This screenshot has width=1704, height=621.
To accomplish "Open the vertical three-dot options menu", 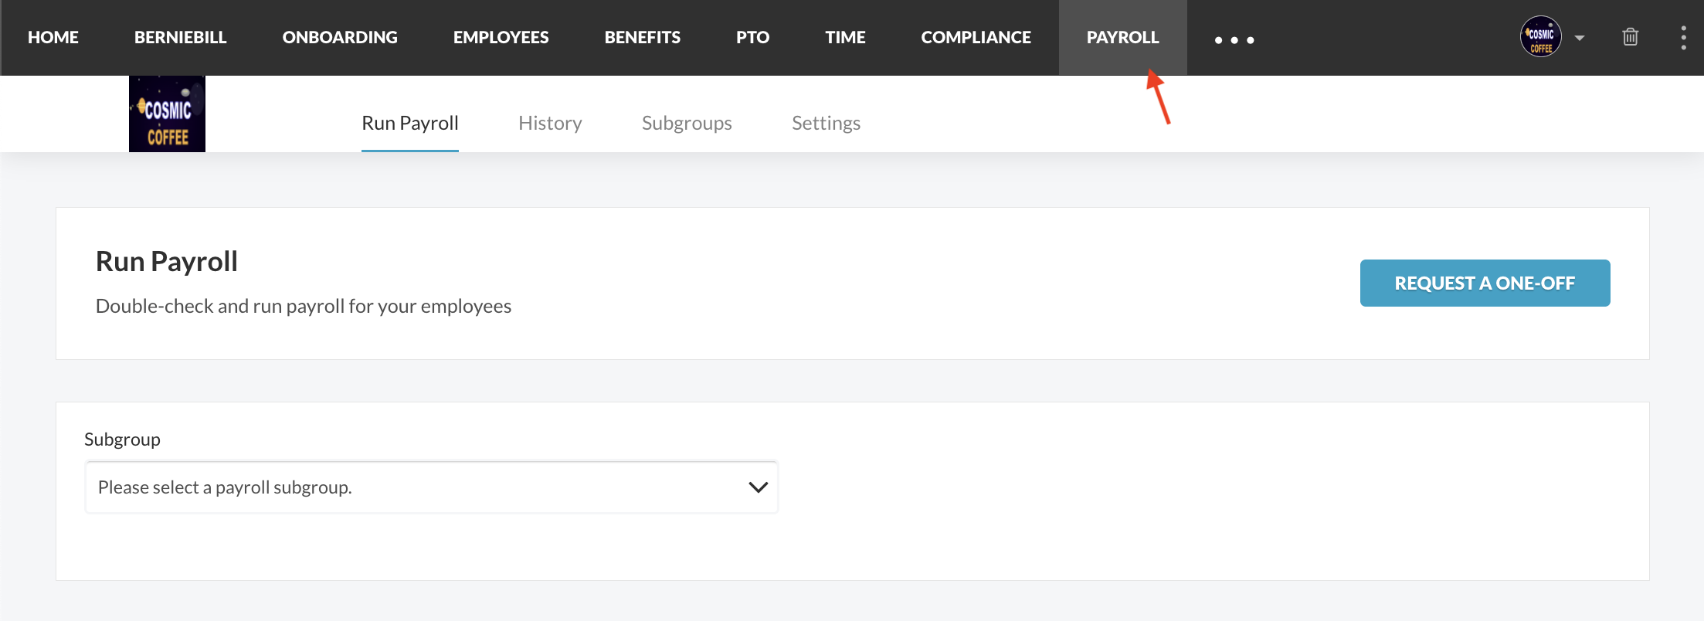I will click(1683, 37).
